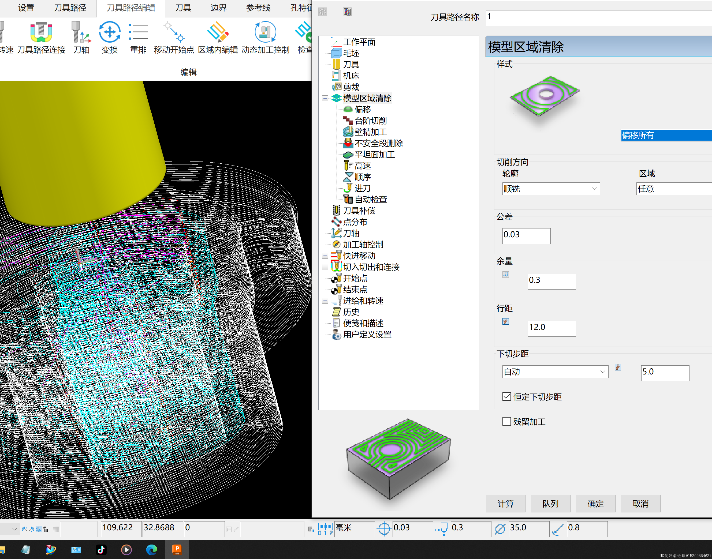Toggle the X principal plane button
This screenshot has height=559, width=712.
tap(24, 529)
